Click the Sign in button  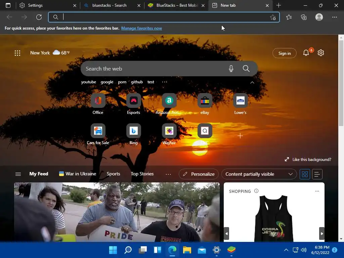285,53
